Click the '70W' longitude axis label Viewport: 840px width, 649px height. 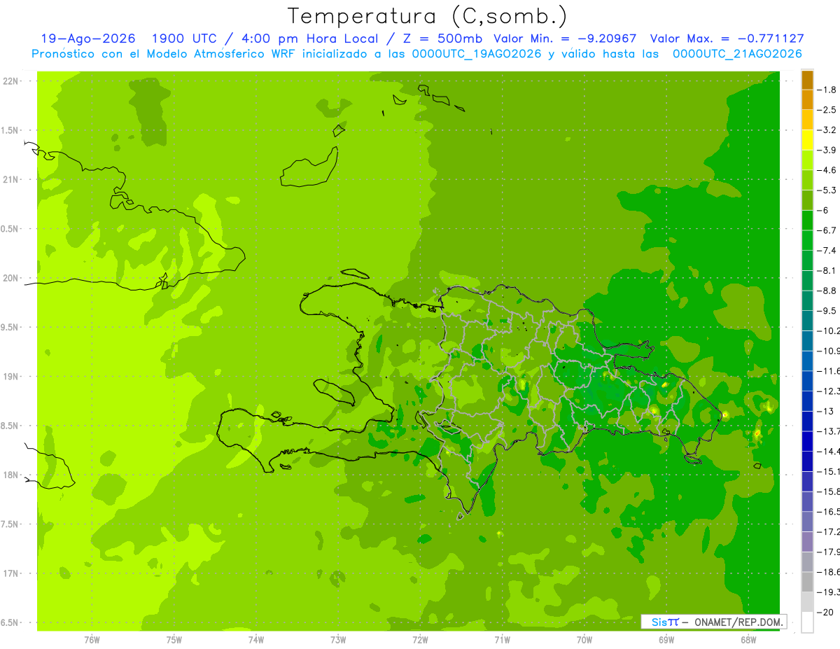(x=584, y=640)
